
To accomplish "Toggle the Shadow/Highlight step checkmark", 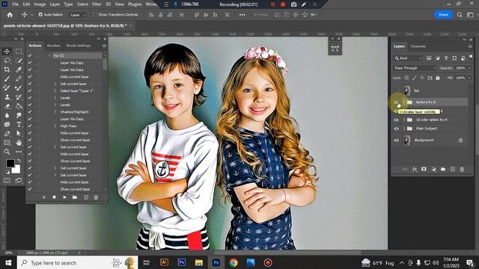I will (30, 111).
